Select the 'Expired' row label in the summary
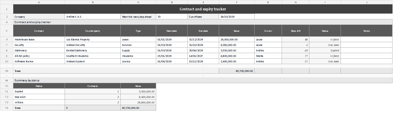 [x=39, y=91]
